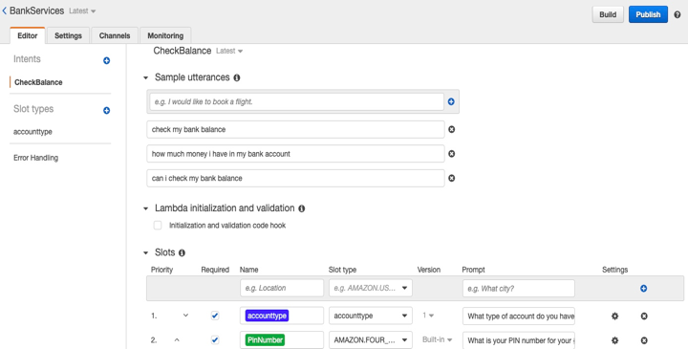Focus new slot Prompt field (e.g. What city?)
This screenshot has height=349, width=688.
click(519, 289)
